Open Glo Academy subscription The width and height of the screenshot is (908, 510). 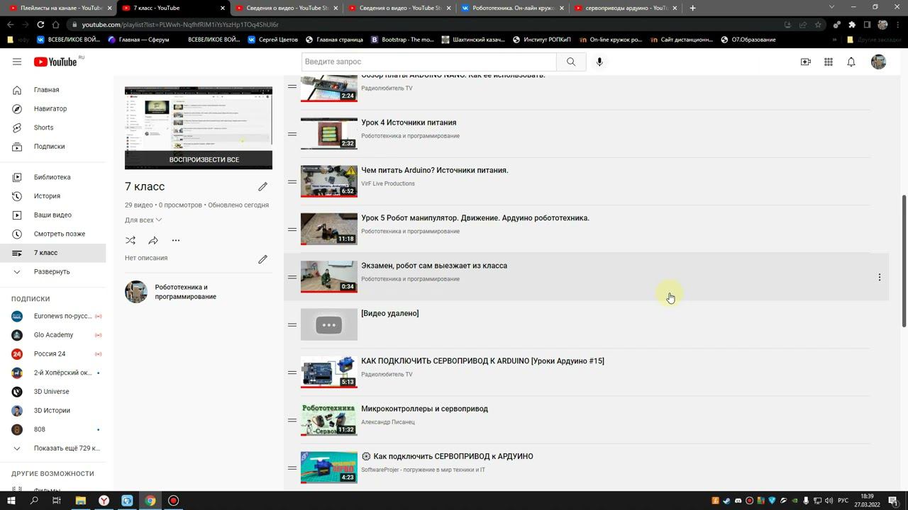[52, 335]
